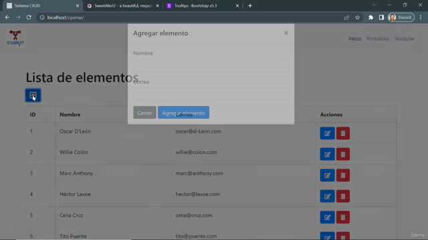Open the Paused profile button

coord(401,17)
